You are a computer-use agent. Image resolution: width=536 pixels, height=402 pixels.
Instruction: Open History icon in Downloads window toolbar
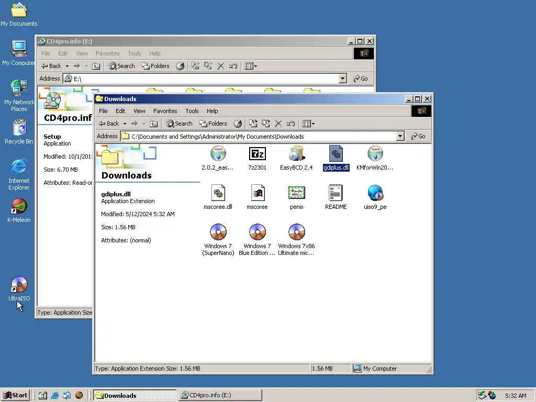tap(238, 124)
